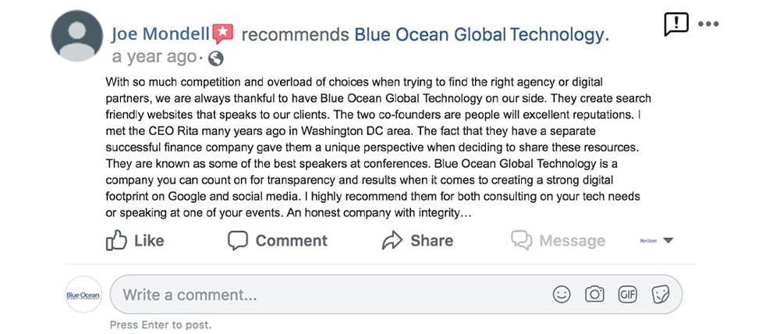Click the red star recommendation badge
The width and height of the screenshot is (780, 334).
tap(223, 34)
